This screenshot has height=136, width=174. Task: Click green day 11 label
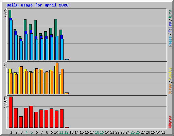point(61,132)
